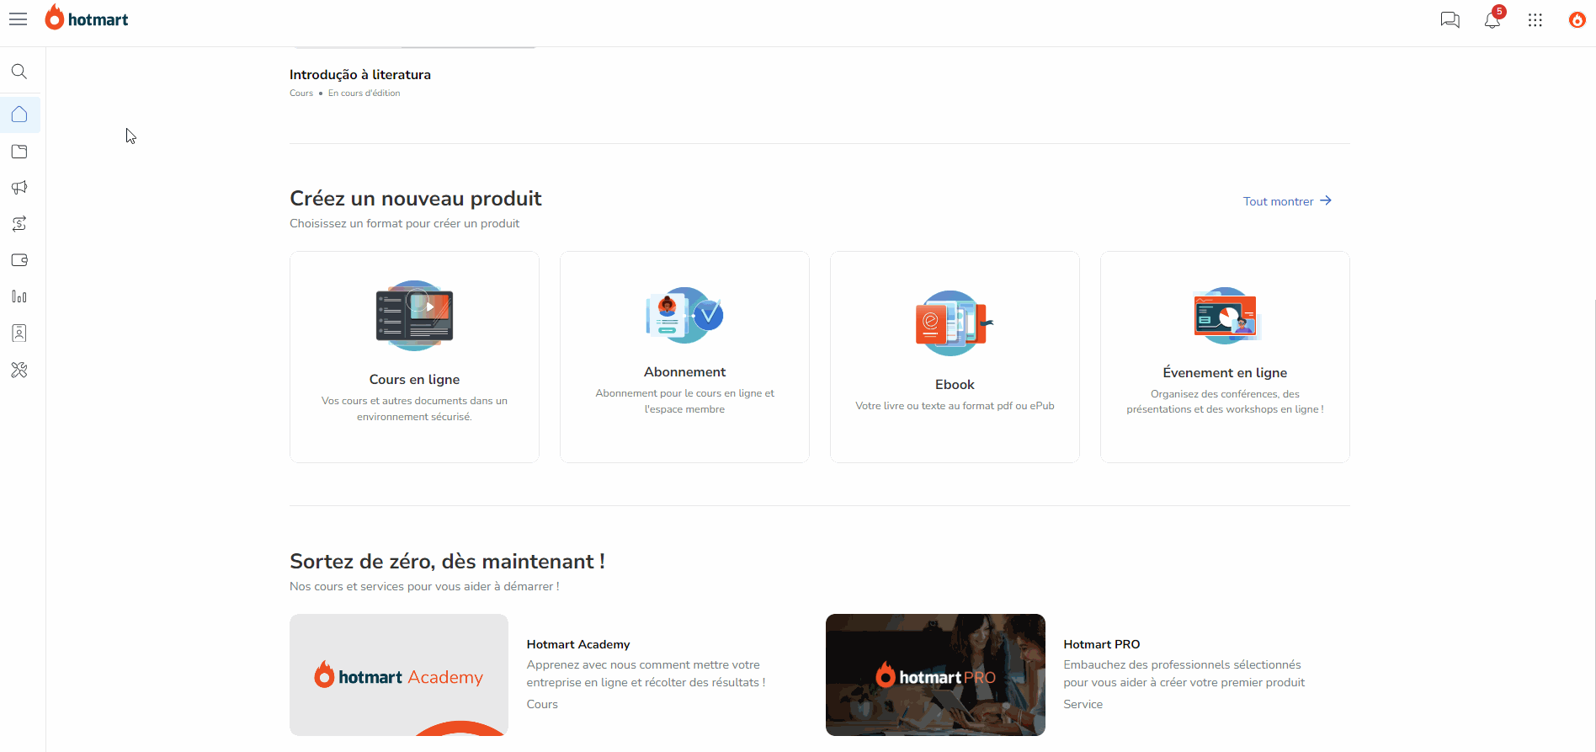Click 'Nos cours et services' subtitle
Image resolution: width=1596 pixels, height=752 pixels.
424,587
